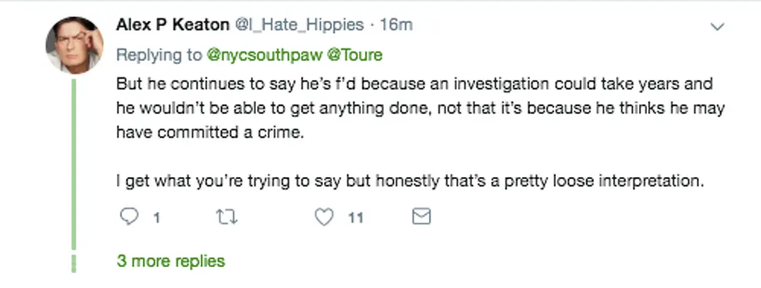Click the tweet's first line about an investigation
Screen dimensions: 761x288
pos(414,84)
